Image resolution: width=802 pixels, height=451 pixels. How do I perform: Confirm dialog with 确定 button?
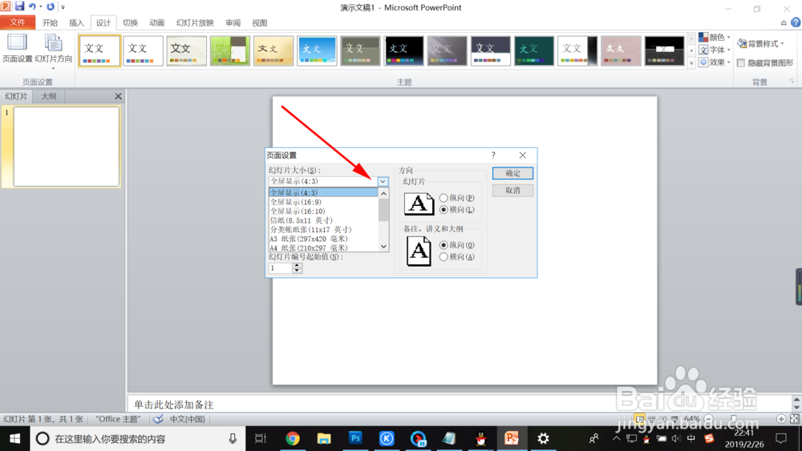[512, 173]
